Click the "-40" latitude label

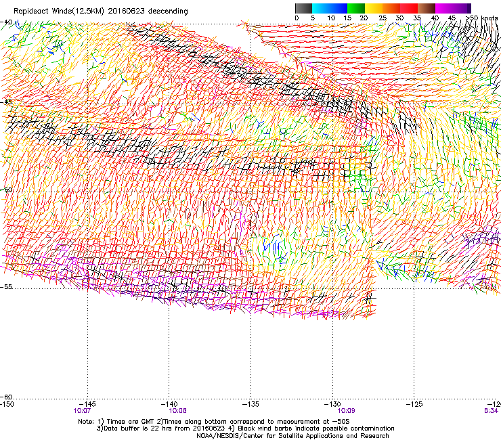point(6,22)
